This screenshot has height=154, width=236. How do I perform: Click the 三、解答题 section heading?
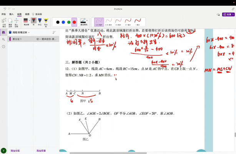click(x=83, y=62)
